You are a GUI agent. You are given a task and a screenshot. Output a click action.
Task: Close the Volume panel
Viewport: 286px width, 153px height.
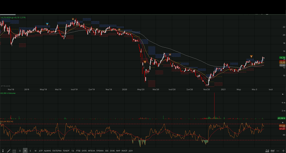pos(283,94)
